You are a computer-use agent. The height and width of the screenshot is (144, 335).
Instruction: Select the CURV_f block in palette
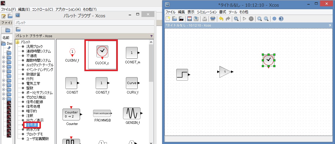(x=133, y=85)
